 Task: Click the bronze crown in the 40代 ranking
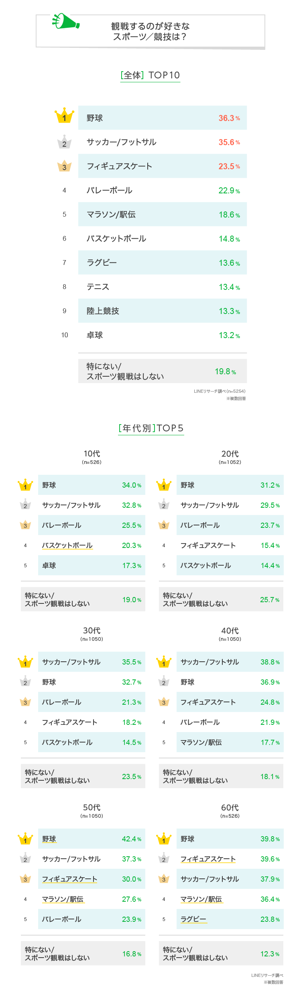click(x=164, y=702)
